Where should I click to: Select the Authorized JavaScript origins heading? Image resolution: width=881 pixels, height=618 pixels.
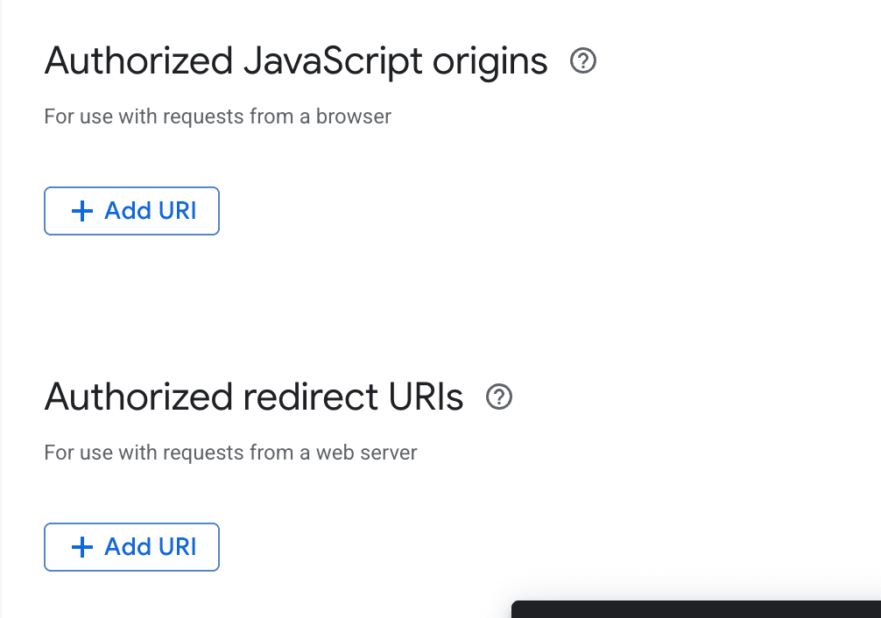[296, 61]
